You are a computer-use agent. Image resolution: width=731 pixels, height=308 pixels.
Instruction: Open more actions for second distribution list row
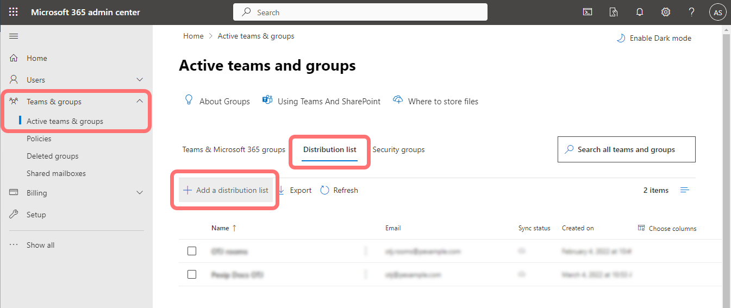tap(366, 275)
